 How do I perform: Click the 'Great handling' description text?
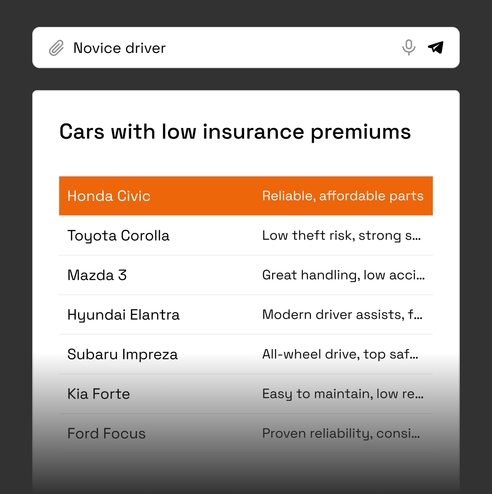click(343, 275)
